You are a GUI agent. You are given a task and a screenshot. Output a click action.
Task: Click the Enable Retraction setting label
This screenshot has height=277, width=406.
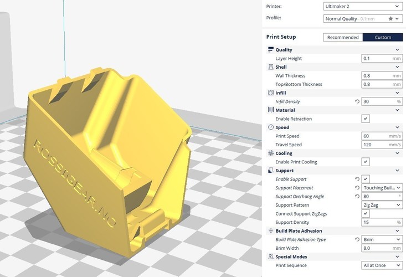coord(294,119)
